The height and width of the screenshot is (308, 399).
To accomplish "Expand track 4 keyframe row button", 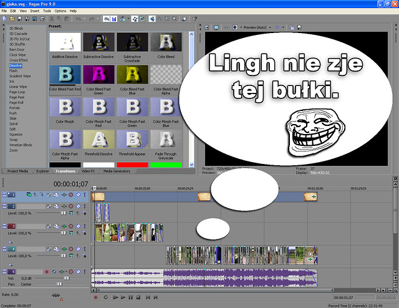I will [x=10, y=265].
